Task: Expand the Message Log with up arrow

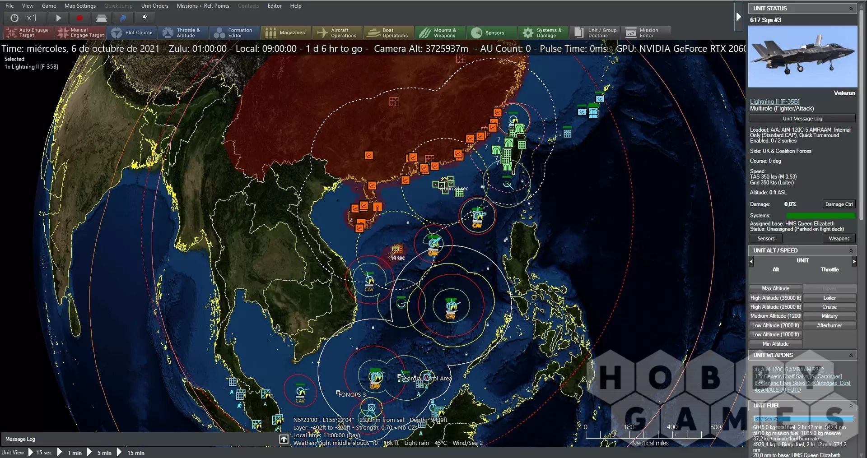Action: (284, 439)
